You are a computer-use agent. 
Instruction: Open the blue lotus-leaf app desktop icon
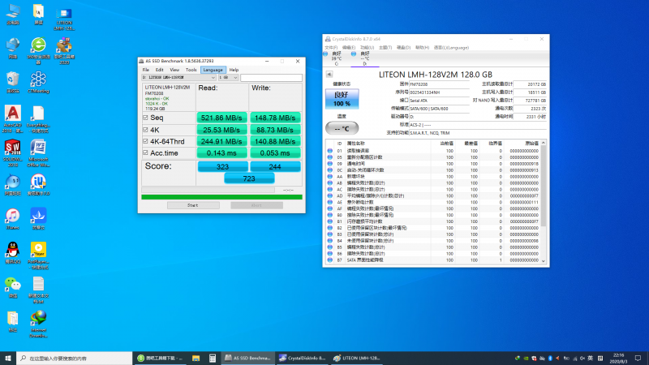pos(38,218)
